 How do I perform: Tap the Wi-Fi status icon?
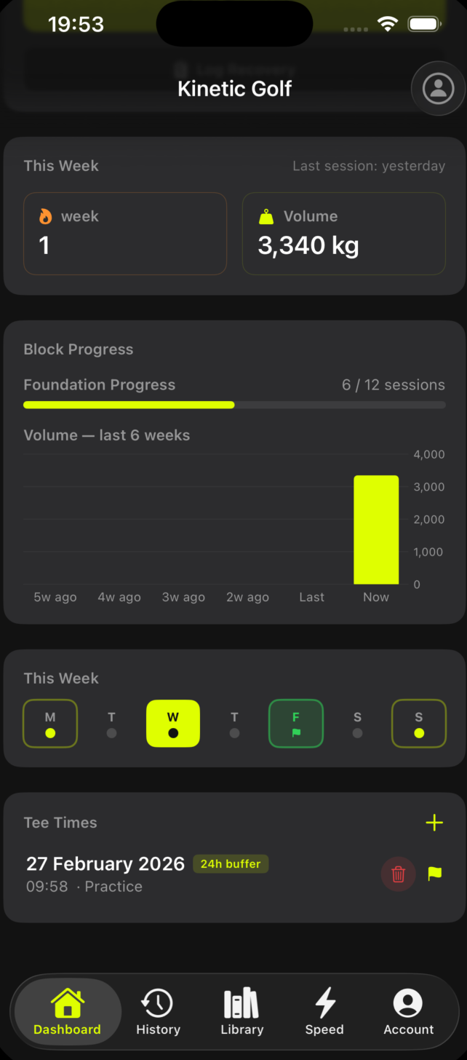coord(387,23)
